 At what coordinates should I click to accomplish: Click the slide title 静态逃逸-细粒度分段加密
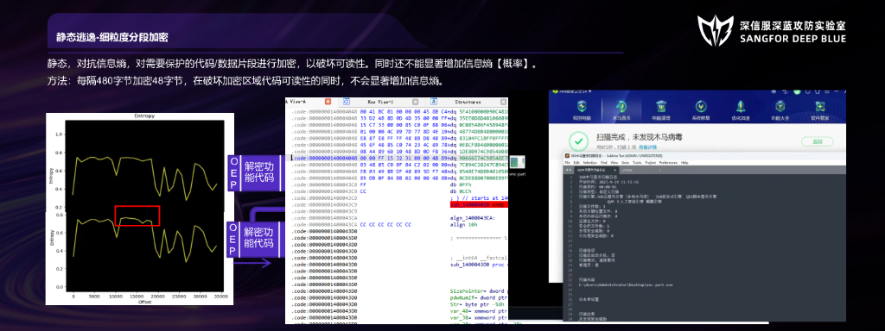pyautogui.click(x=112, y=38)
